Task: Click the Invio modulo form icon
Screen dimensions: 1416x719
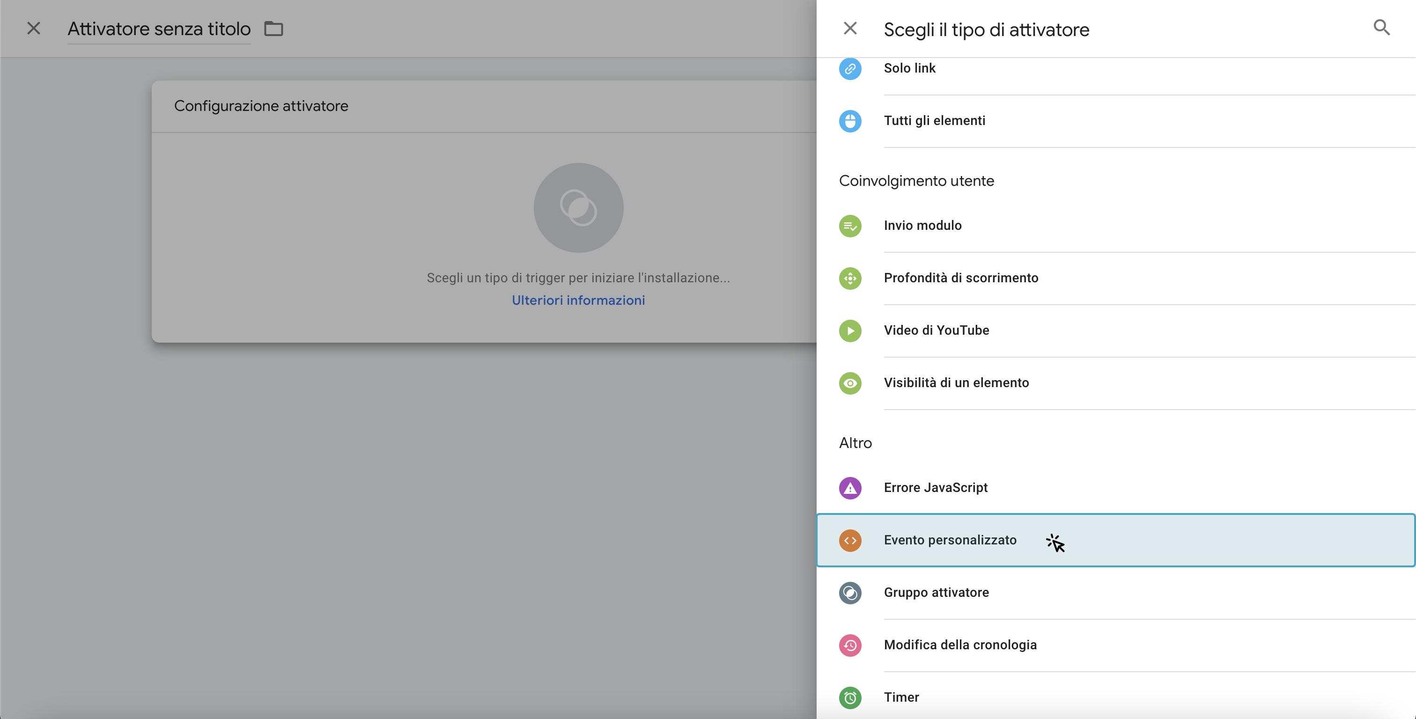Action: click(850, 226)
